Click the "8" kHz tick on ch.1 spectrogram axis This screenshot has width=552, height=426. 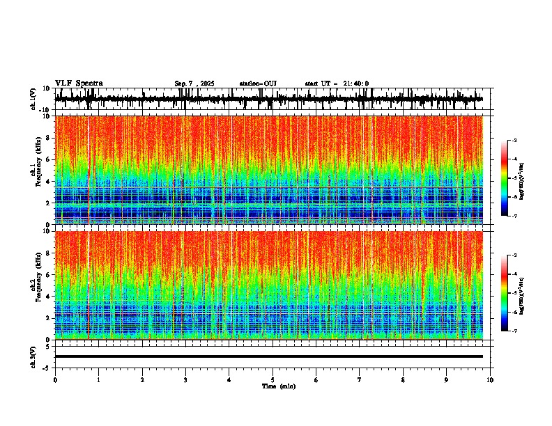tap(49, 138)
